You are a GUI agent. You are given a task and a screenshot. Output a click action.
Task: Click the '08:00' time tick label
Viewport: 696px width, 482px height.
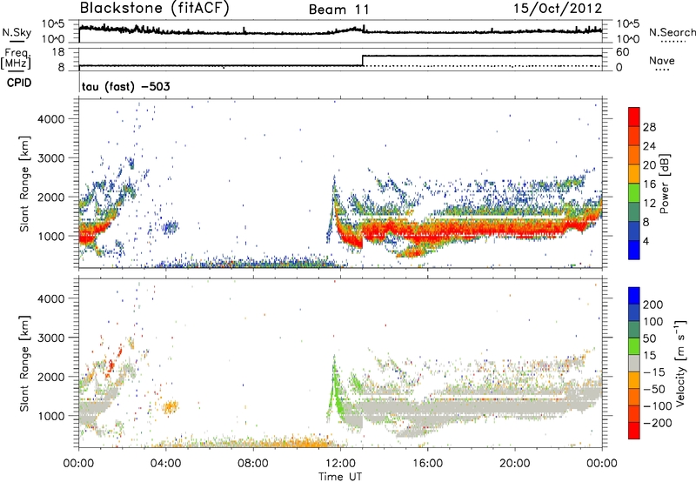click(x=253, y=464)
